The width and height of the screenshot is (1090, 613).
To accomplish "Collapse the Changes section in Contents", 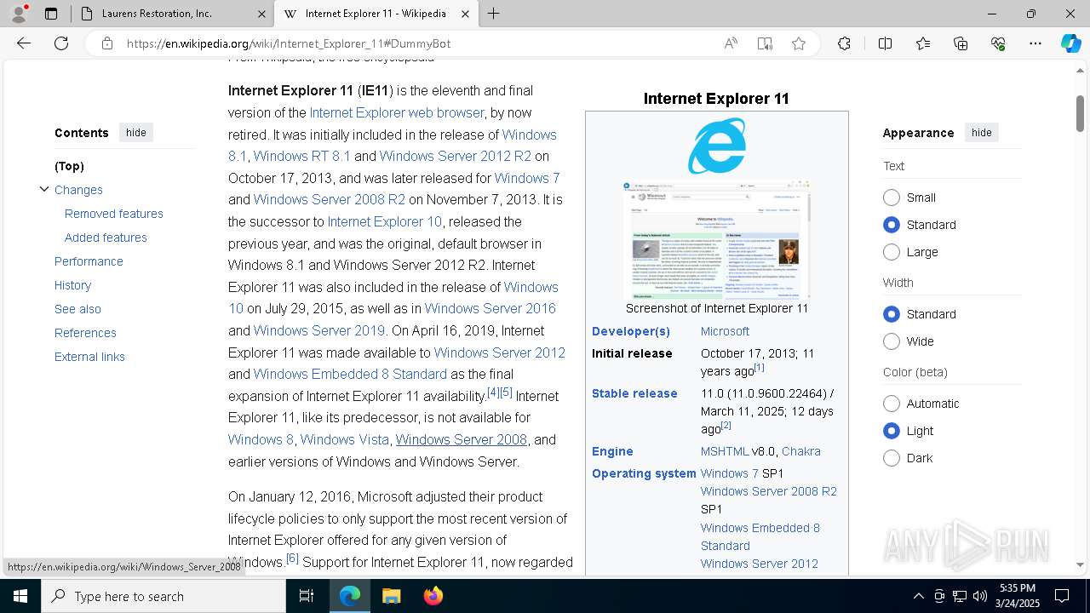I will (44, 189).
